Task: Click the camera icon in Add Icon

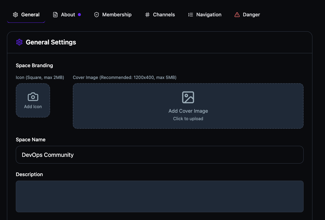Action: 33,97
